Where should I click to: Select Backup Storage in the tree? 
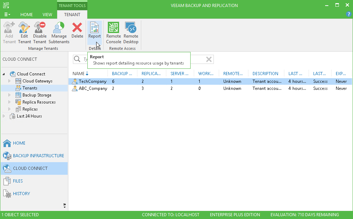pos(37,95)
